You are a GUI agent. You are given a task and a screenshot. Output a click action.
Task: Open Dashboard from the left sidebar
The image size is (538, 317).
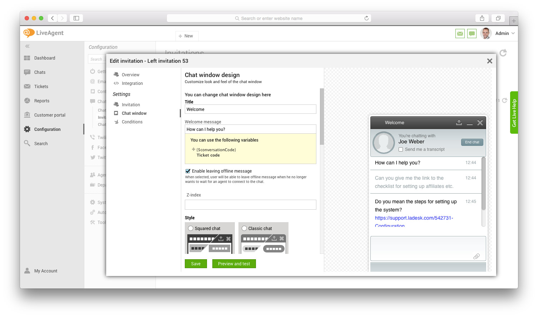[44, 58]
